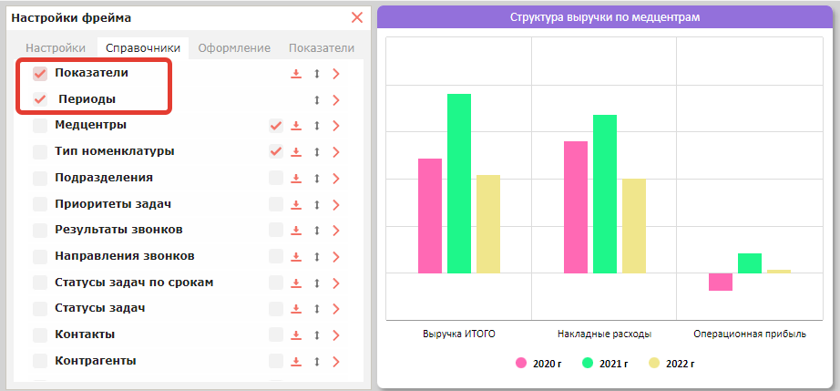Screen dimensions: 840x391
Task: Switch to the Настройки tab
Action: click(x=56, y=48)
